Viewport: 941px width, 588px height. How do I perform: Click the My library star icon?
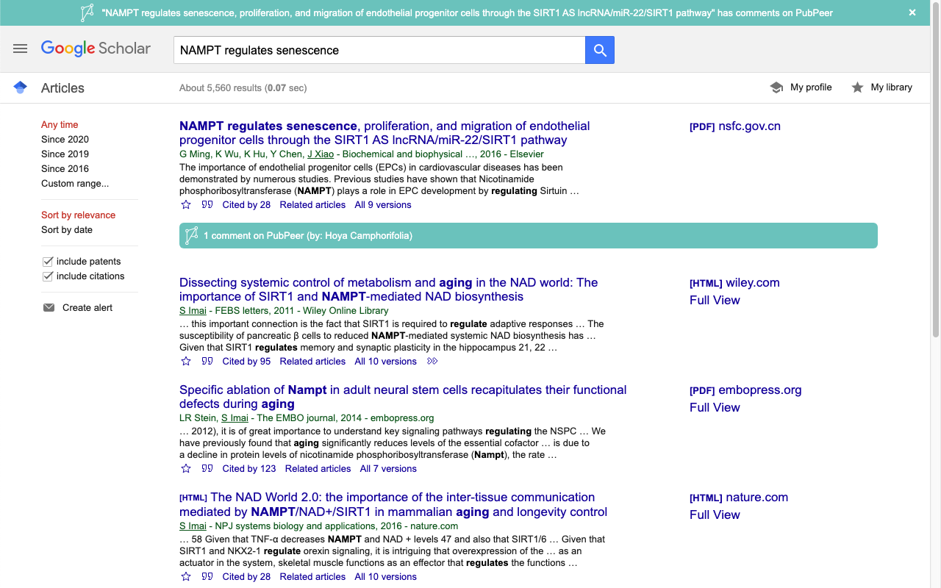pyautogui.click(x=857, y=87)
